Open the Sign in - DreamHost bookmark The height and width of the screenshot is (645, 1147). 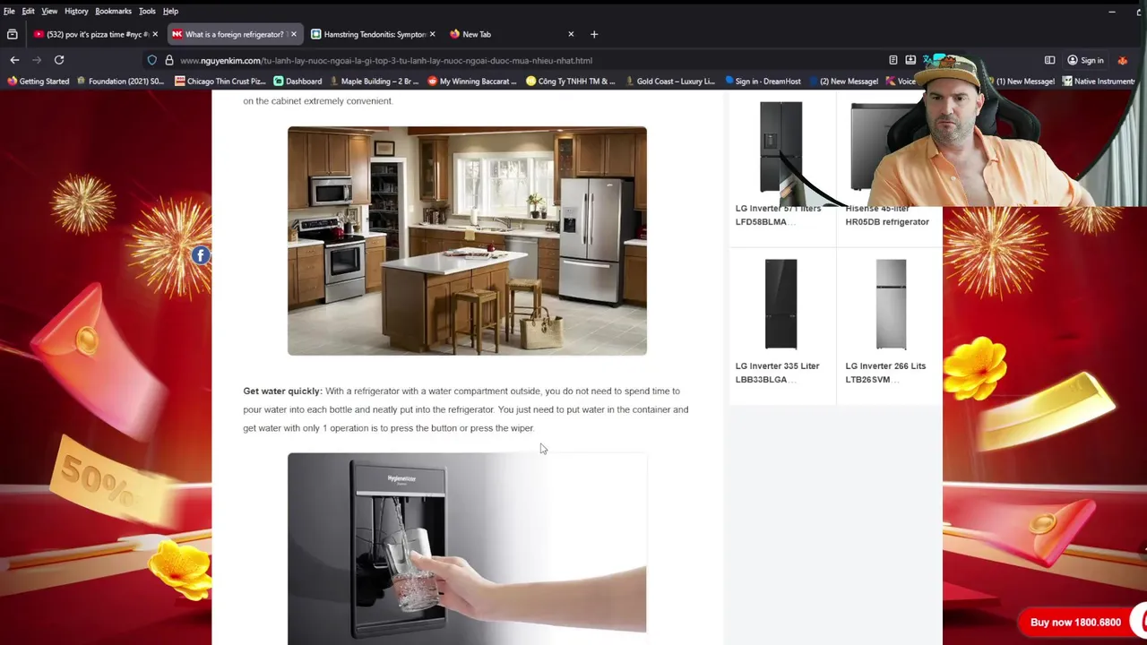point(762,81)
